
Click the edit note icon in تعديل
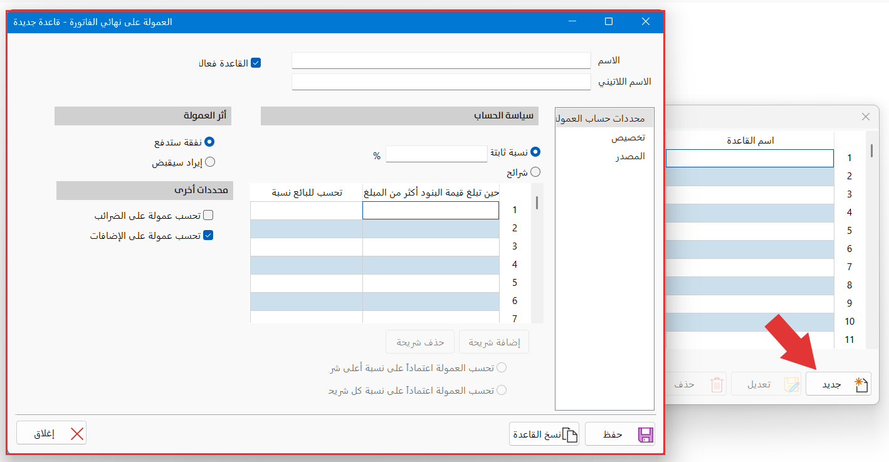tap(792, 385)
